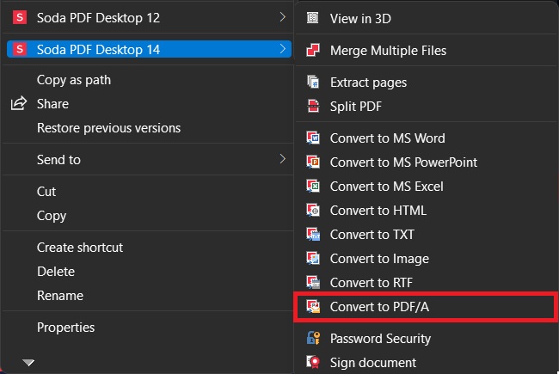Click the Extract pages icon
Screen dimensions: 559x374
click(313, 82)
